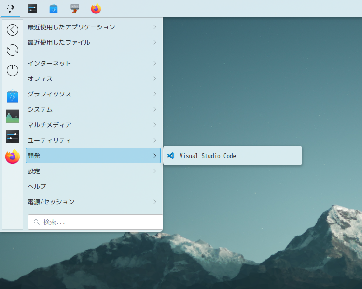Click the shutdown power icon in sidebar
The height and width of the screenshot is (289, 362).
13,70
